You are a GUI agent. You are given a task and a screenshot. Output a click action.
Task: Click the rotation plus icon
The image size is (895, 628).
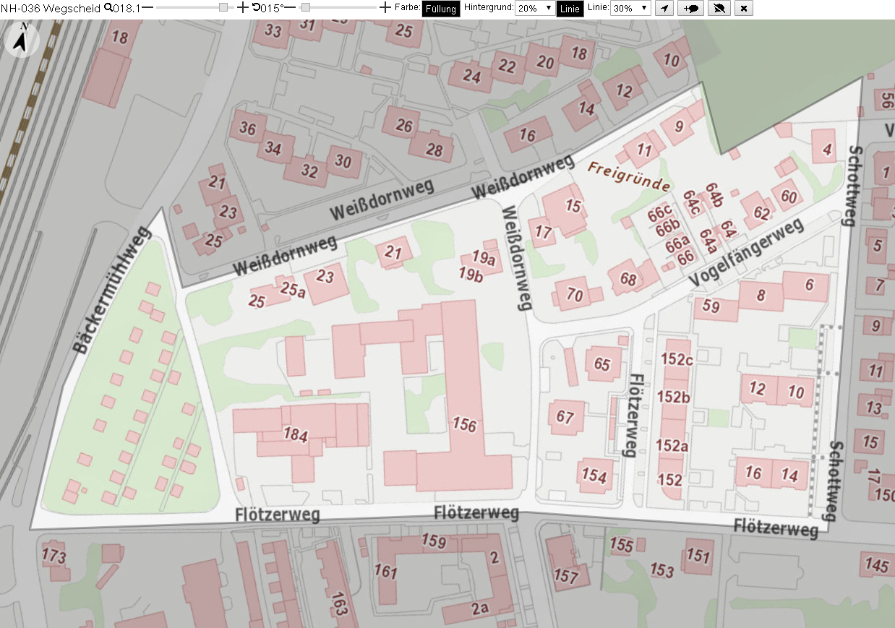(385, 8)
